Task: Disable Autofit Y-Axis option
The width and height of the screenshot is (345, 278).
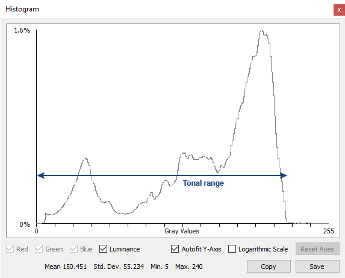Action: click(x=175, y=249)
